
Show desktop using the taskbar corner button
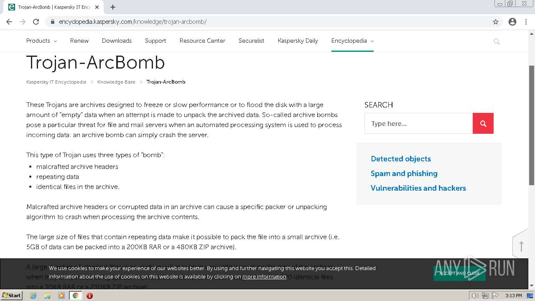point(531,296)
